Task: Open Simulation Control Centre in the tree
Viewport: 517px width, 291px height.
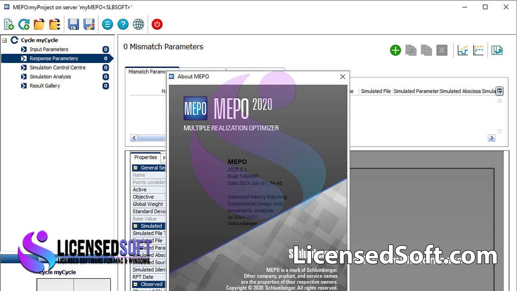Action: pos(58,68)
